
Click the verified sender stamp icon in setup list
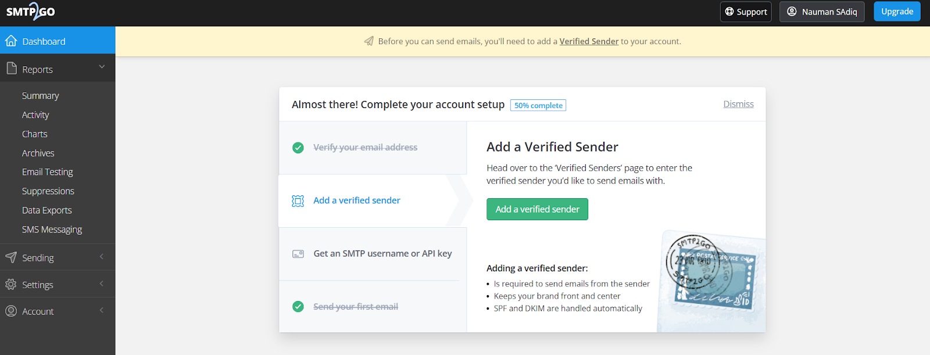tap(298, 200)
